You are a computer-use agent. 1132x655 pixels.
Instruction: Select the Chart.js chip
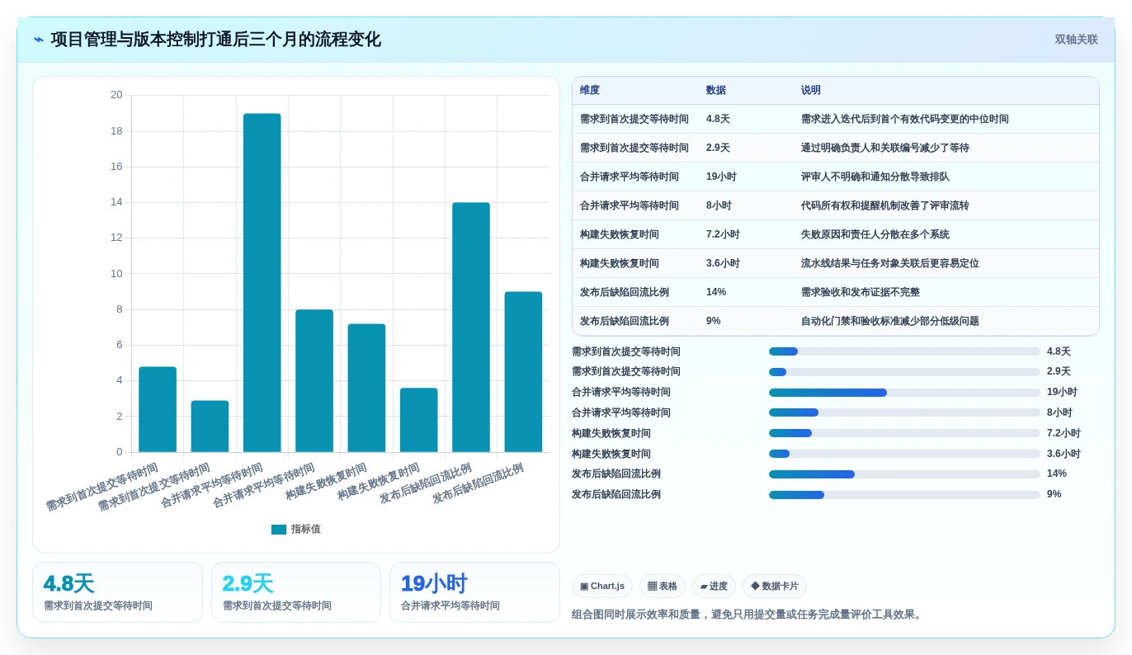(602, 587)
